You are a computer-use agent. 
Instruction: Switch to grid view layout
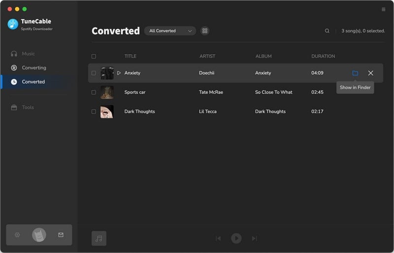205,31
